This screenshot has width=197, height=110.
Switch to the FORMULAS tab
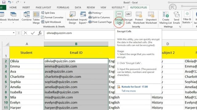(63, 7)
